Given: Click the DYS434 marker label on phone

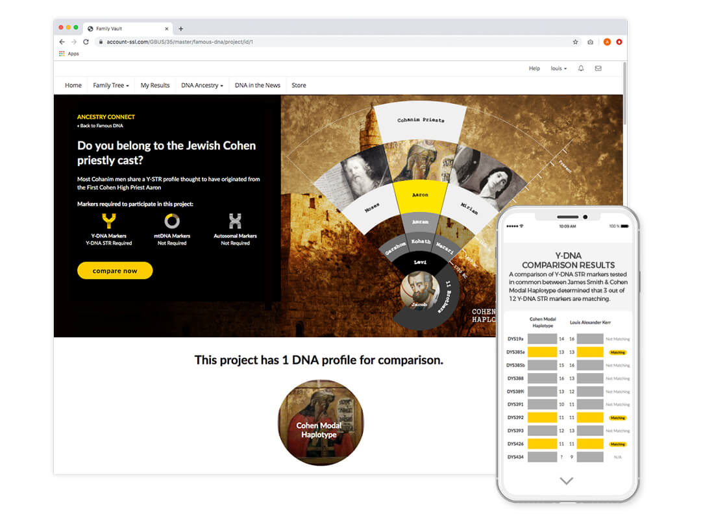Looking at the screenshot, I should coord(515,457).
